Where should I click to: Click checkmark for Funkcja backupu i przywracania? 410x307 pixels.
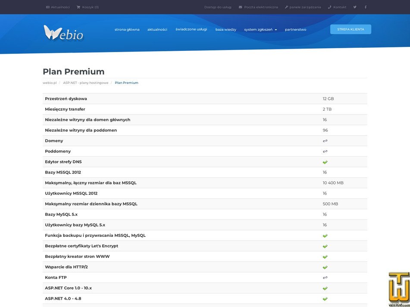(x=325, y=236)
